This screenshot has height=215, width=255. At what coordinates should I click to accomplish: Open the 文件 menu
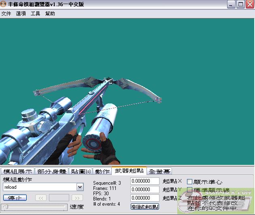click(6, 13)
